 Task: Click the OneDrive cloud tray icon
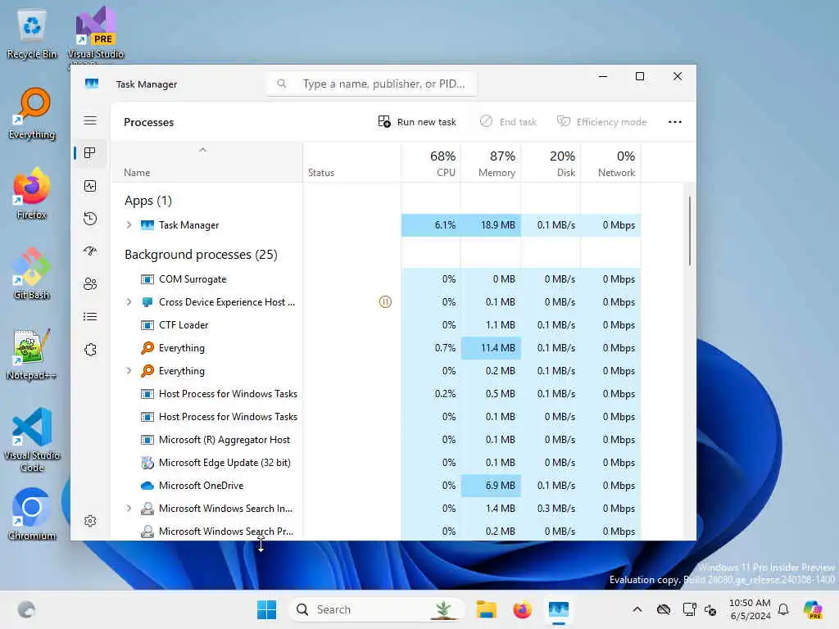[664, 609]
